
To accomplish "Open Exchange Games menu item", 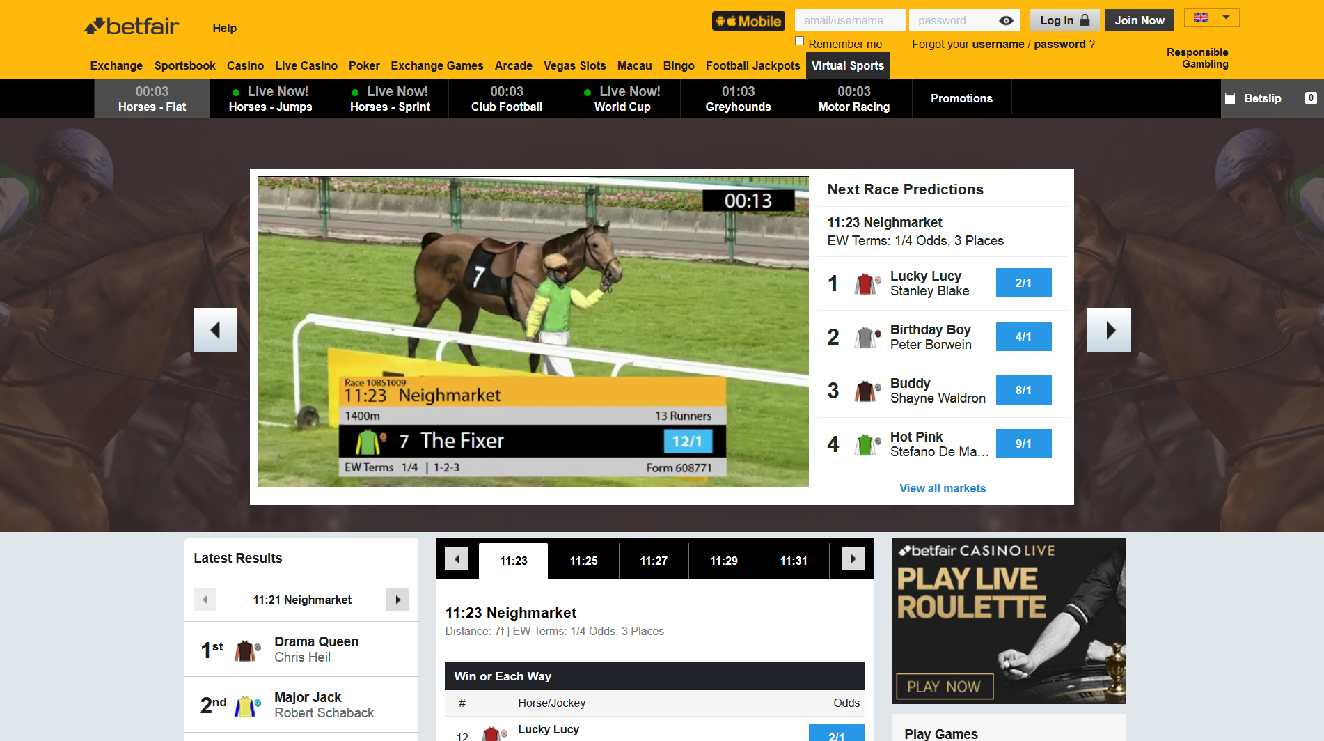I will pyautogui.click(x=437, y=66).
